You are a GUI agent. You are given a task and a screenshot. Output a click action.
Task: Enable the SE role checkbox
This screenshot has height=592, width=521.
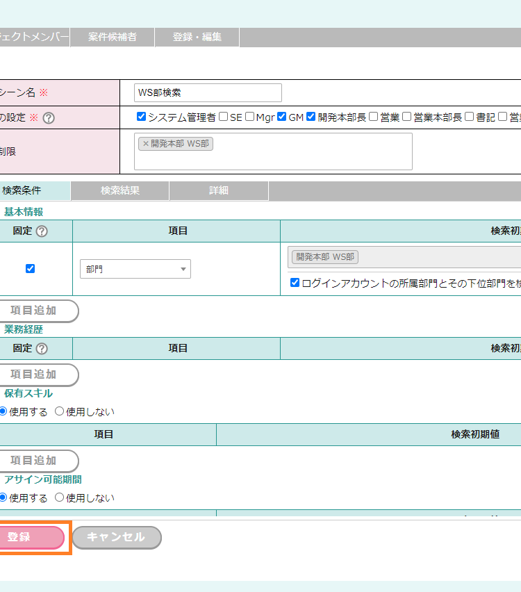(224, 117)
